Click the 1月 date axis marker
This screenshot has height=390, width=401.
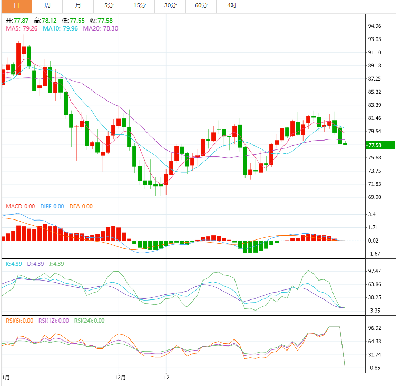click(x=6, y=378)
